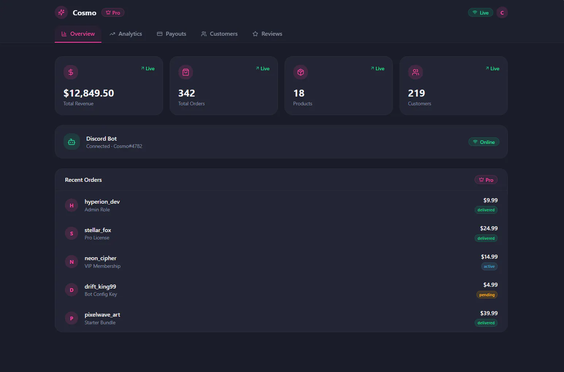Click the dollar sign revenue icon
Image resolution: width=564 pixels, height=372 pixels.
coord(71,72)
